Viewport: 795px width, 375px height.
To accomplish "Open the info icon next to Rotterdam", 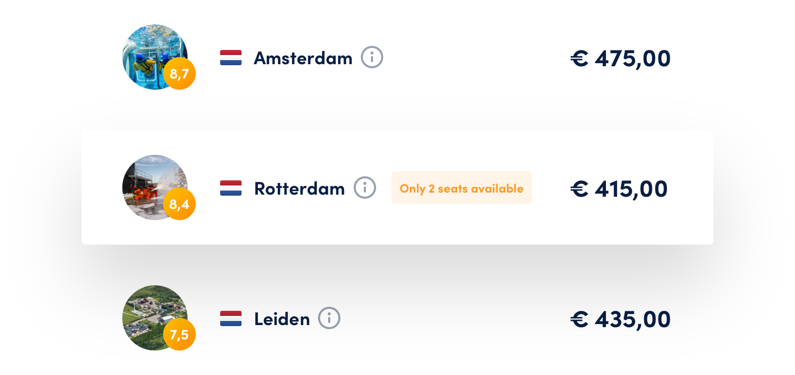I will click(365, 187).
